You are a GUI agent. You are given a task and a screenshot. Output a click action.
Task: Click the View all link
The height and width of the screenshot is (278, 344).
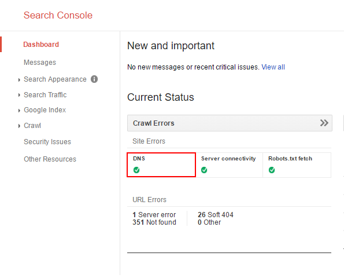click(x=273, y=67)
